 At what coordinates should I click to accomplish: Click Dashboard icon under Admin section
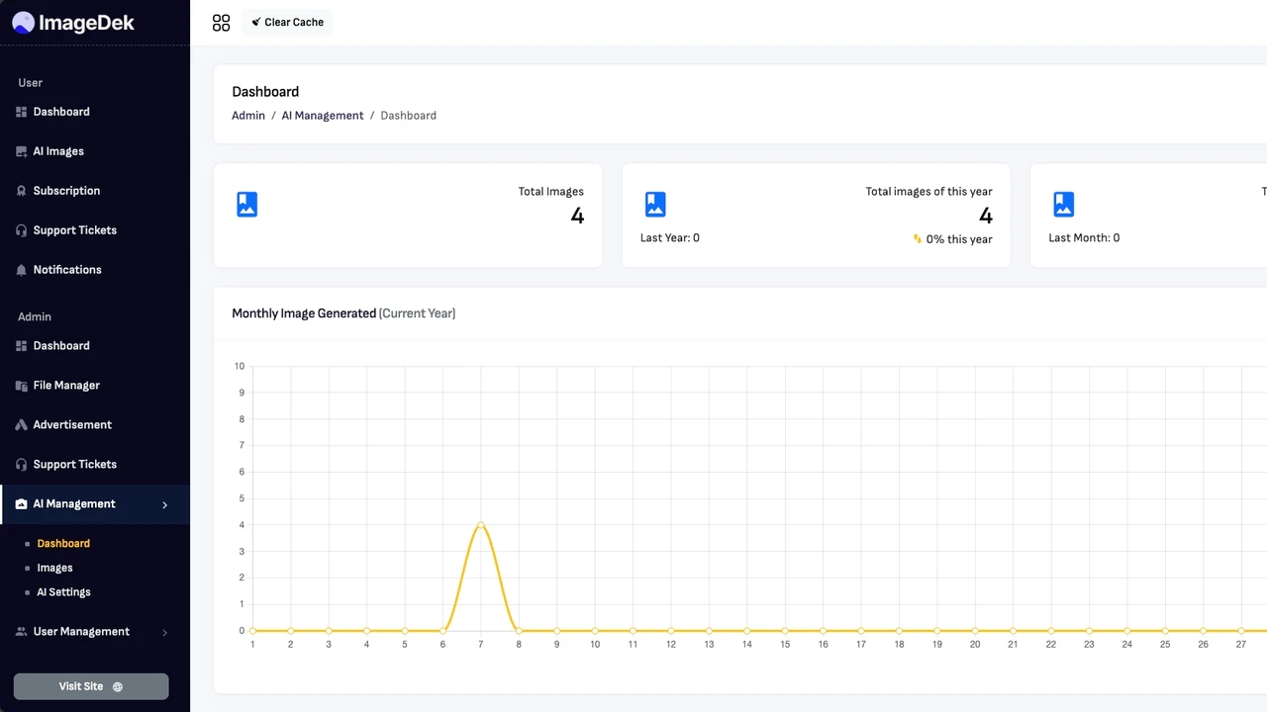pos(22,346)
